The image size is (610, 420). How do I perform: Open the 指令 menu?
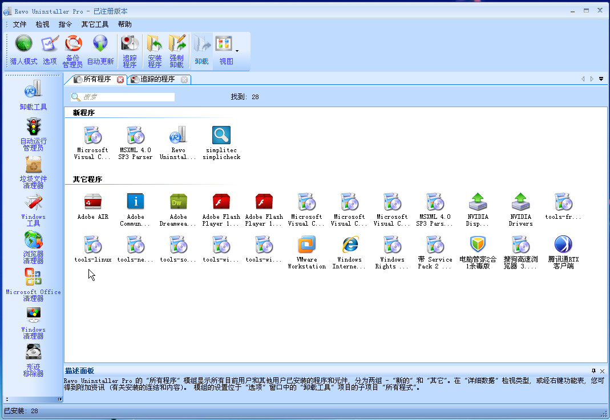click(x=65, y=25)
